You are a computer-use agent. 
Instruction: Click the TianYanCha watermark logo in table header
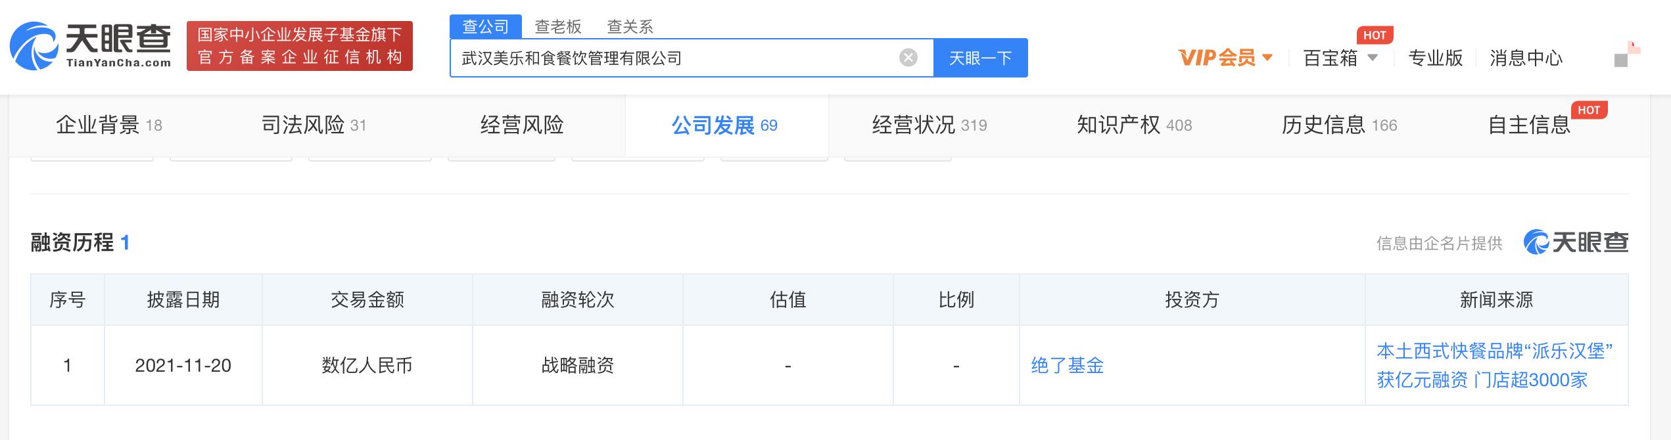click(1576, 243)
